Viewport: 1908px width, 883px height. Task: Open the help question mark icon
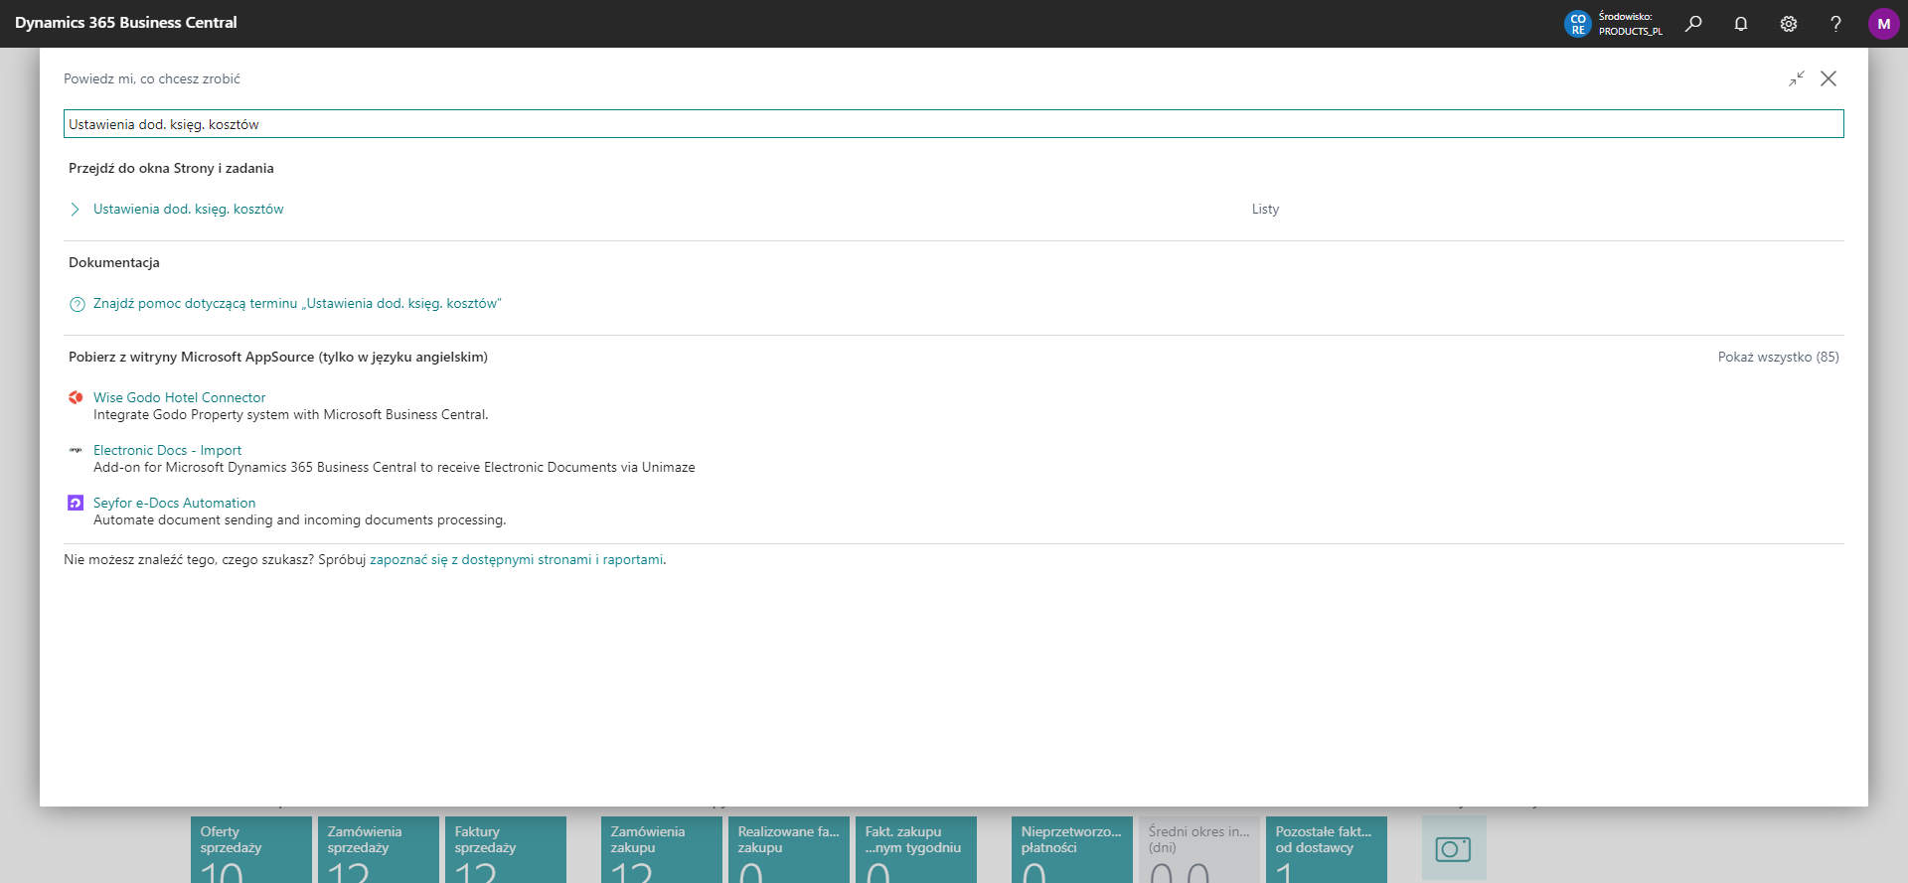[1835, 24]
